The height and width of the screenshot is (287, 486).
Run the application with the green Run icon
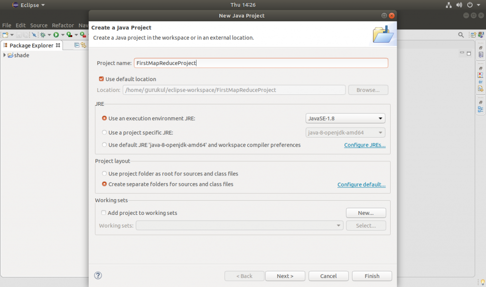click(56, 35)
